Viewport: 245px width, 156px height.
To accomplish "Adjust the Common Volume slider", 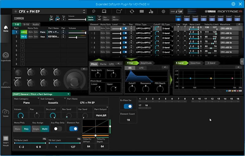I will [x=77, y=19].
